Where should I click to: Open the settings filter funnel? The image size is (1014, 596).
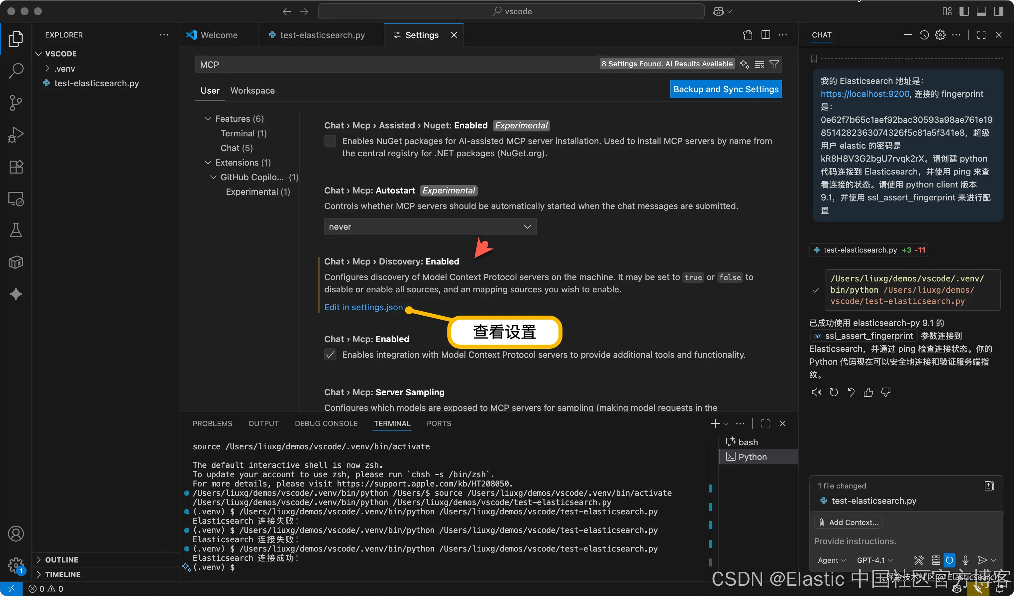coord(774,64)
